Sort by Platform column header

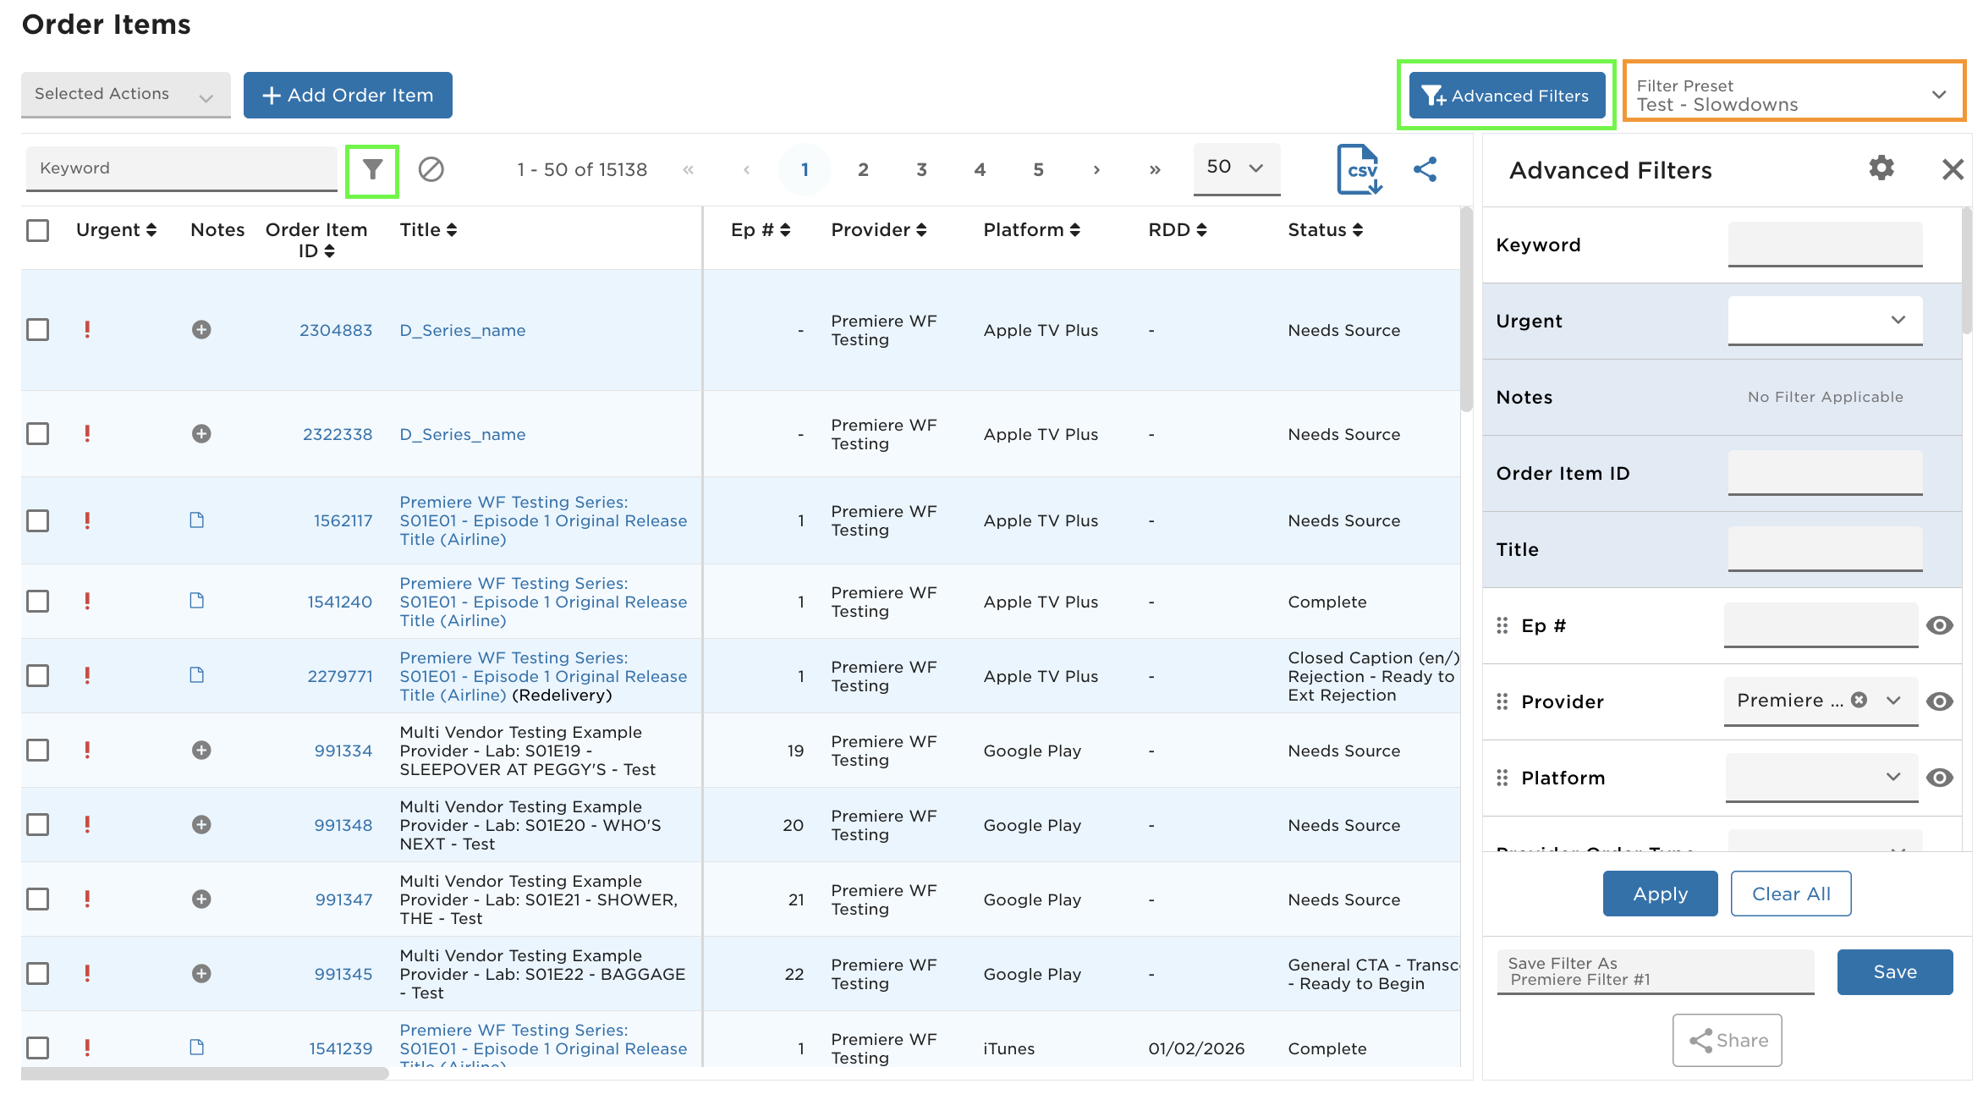[x=1031, y=230]
